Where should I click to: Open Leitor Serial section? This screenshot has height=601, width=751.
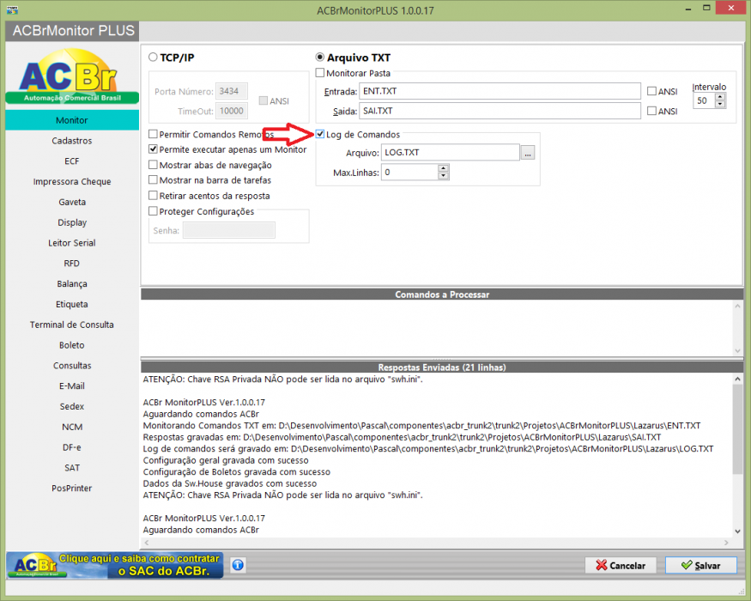coord(72,243)
